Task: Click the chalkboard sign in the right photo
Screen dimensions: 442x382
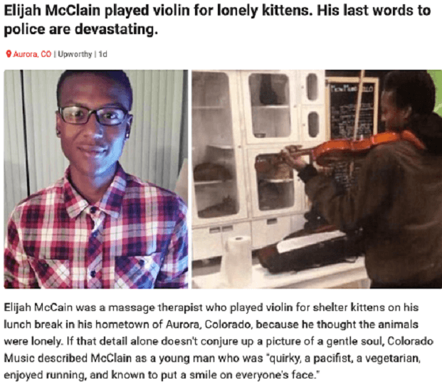Action: (x=352, y=110)
